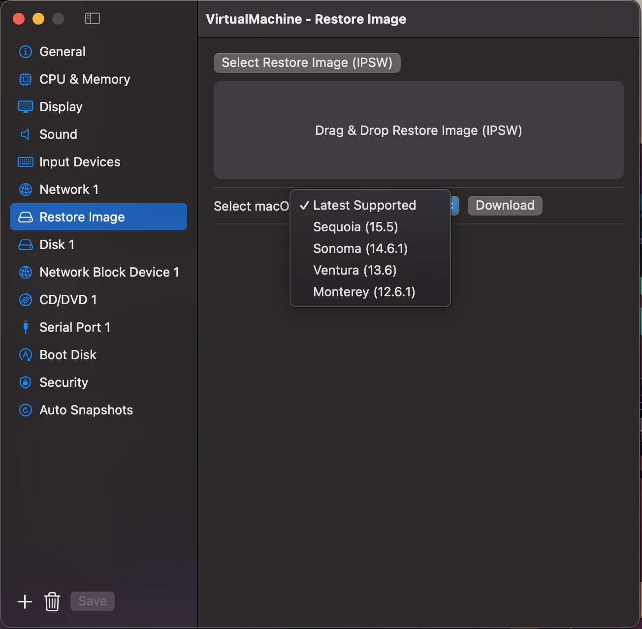Image resolution: width=642 pixels, height=629 pixels.
Task: Open CD/DVD 1 label
Action: point(68,300)
